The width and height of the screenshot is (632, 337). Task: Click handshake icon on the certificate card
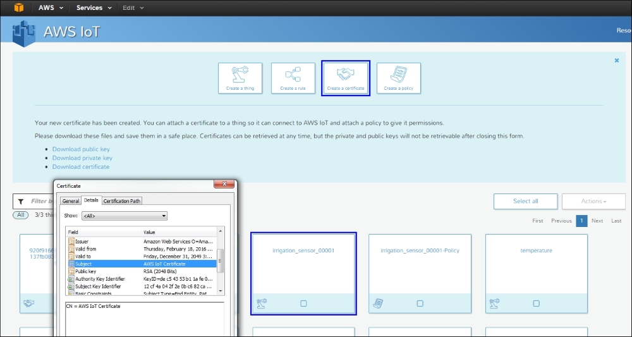tap(28, 303)
